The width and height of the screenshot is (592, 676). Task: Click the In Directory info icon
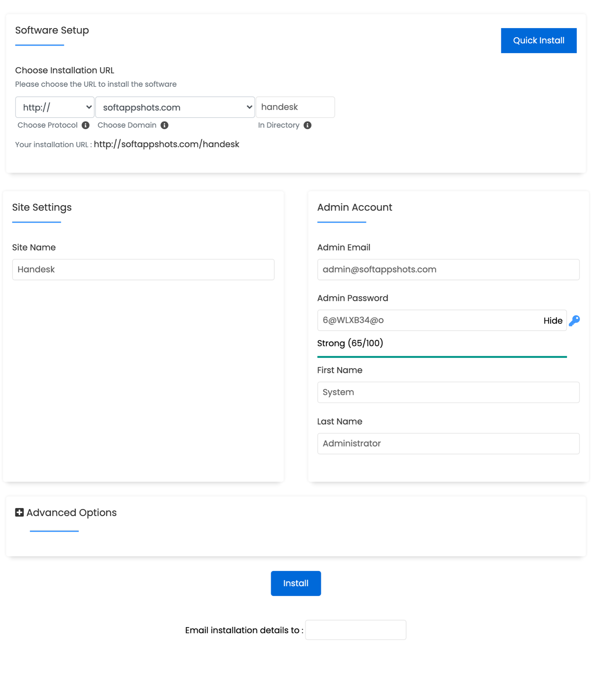pyautogui.click(x=307, y=125)
